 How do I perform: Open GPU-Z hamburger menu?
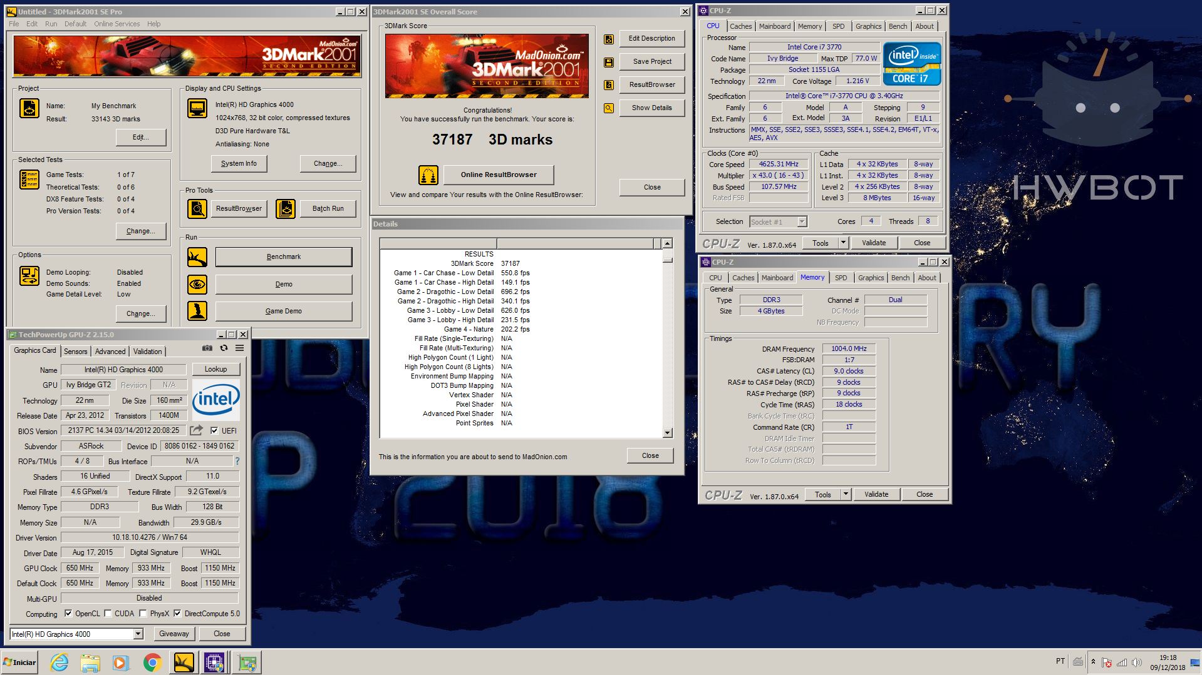click(x=240, y=348)
